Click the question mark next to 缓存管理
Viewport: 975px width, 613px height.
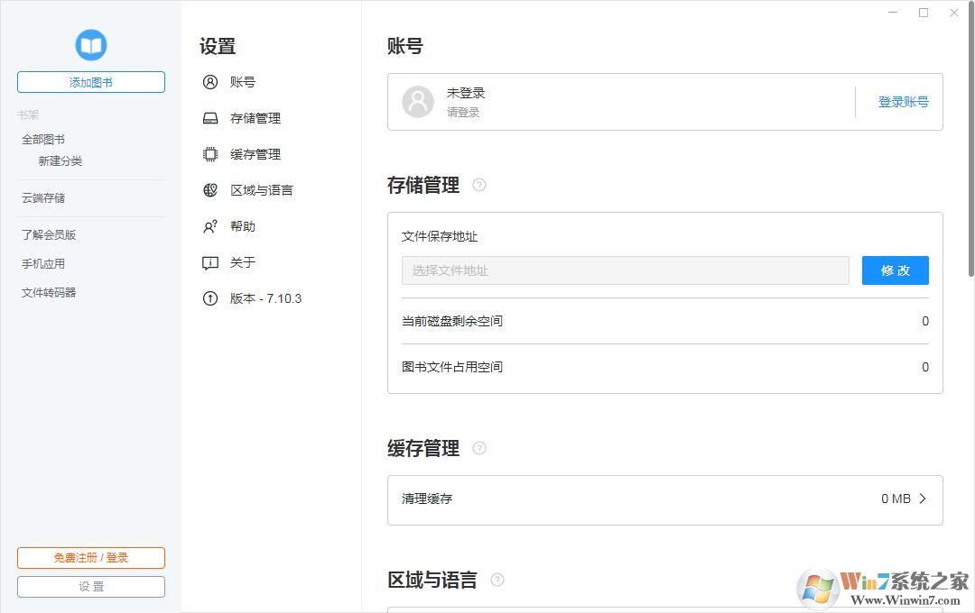[x=479, y=448]
